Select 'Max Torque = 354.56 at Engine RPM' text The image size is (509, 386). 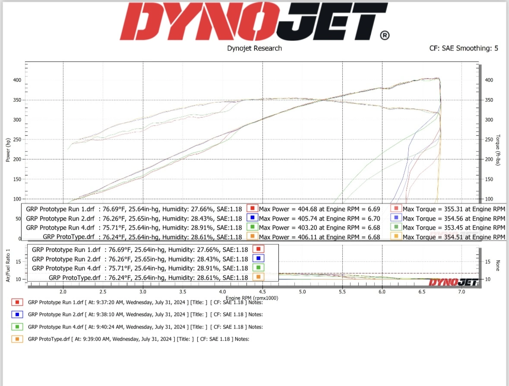[454, 218]
